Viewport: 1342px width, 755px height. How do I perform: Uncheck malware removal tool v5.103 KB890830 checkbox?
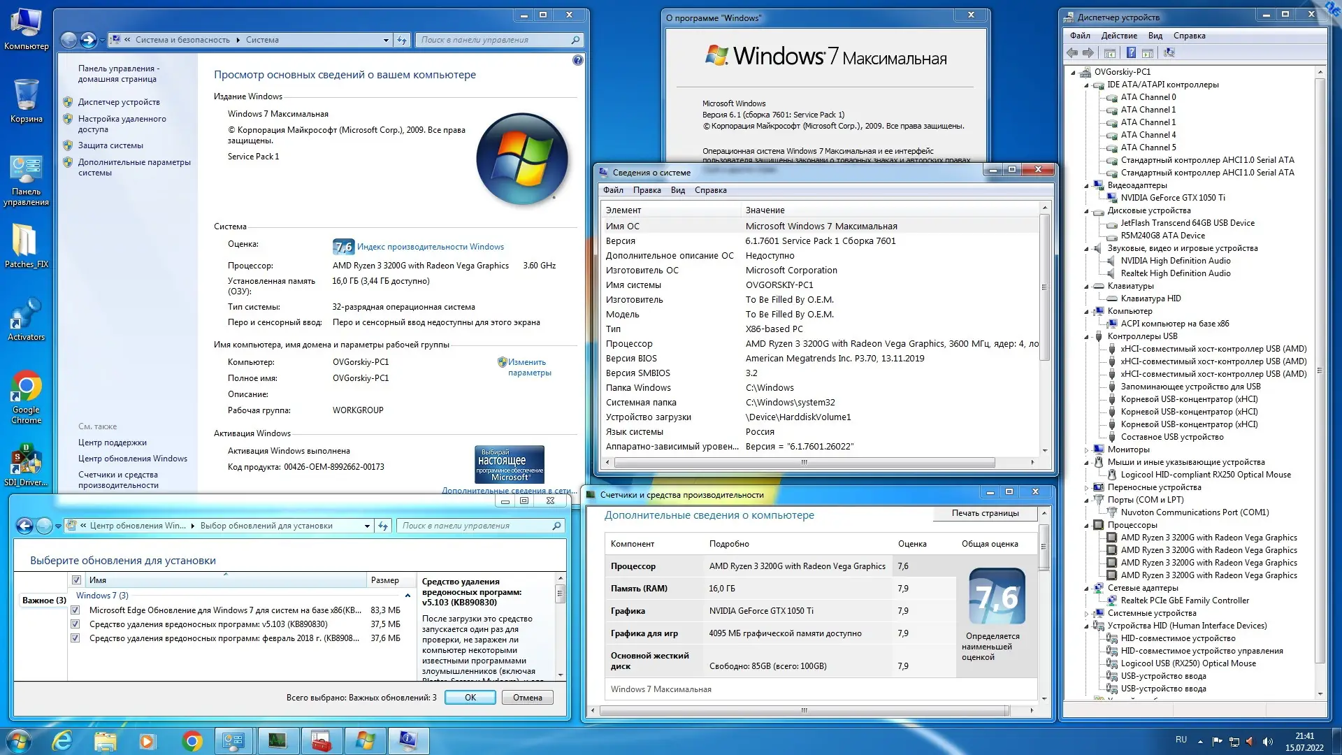pos(75,624)
